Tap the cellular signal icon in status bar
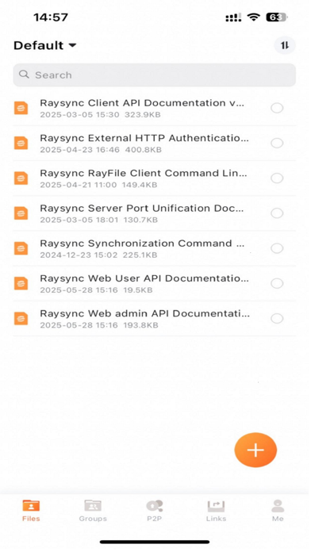 pos(233,17)
